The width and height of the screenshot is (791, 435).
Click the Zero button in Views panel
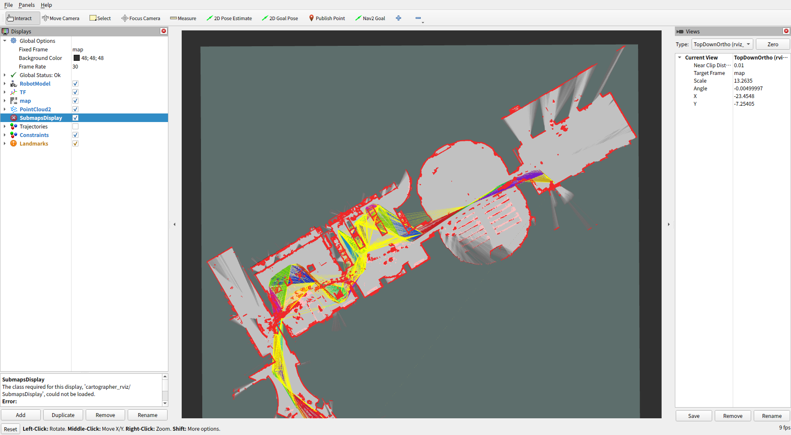[x=773, y=44]
